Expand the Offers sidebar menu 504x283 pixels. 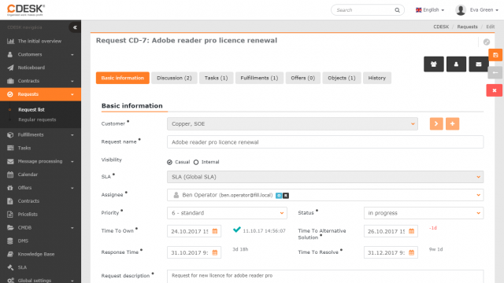click(x=40, y=188)
